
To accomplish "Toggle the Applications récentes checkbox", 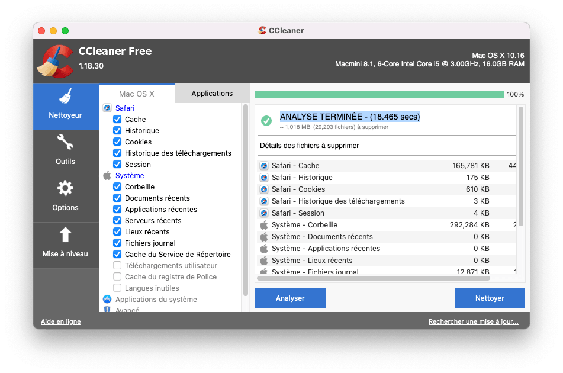I will [117, 210].
